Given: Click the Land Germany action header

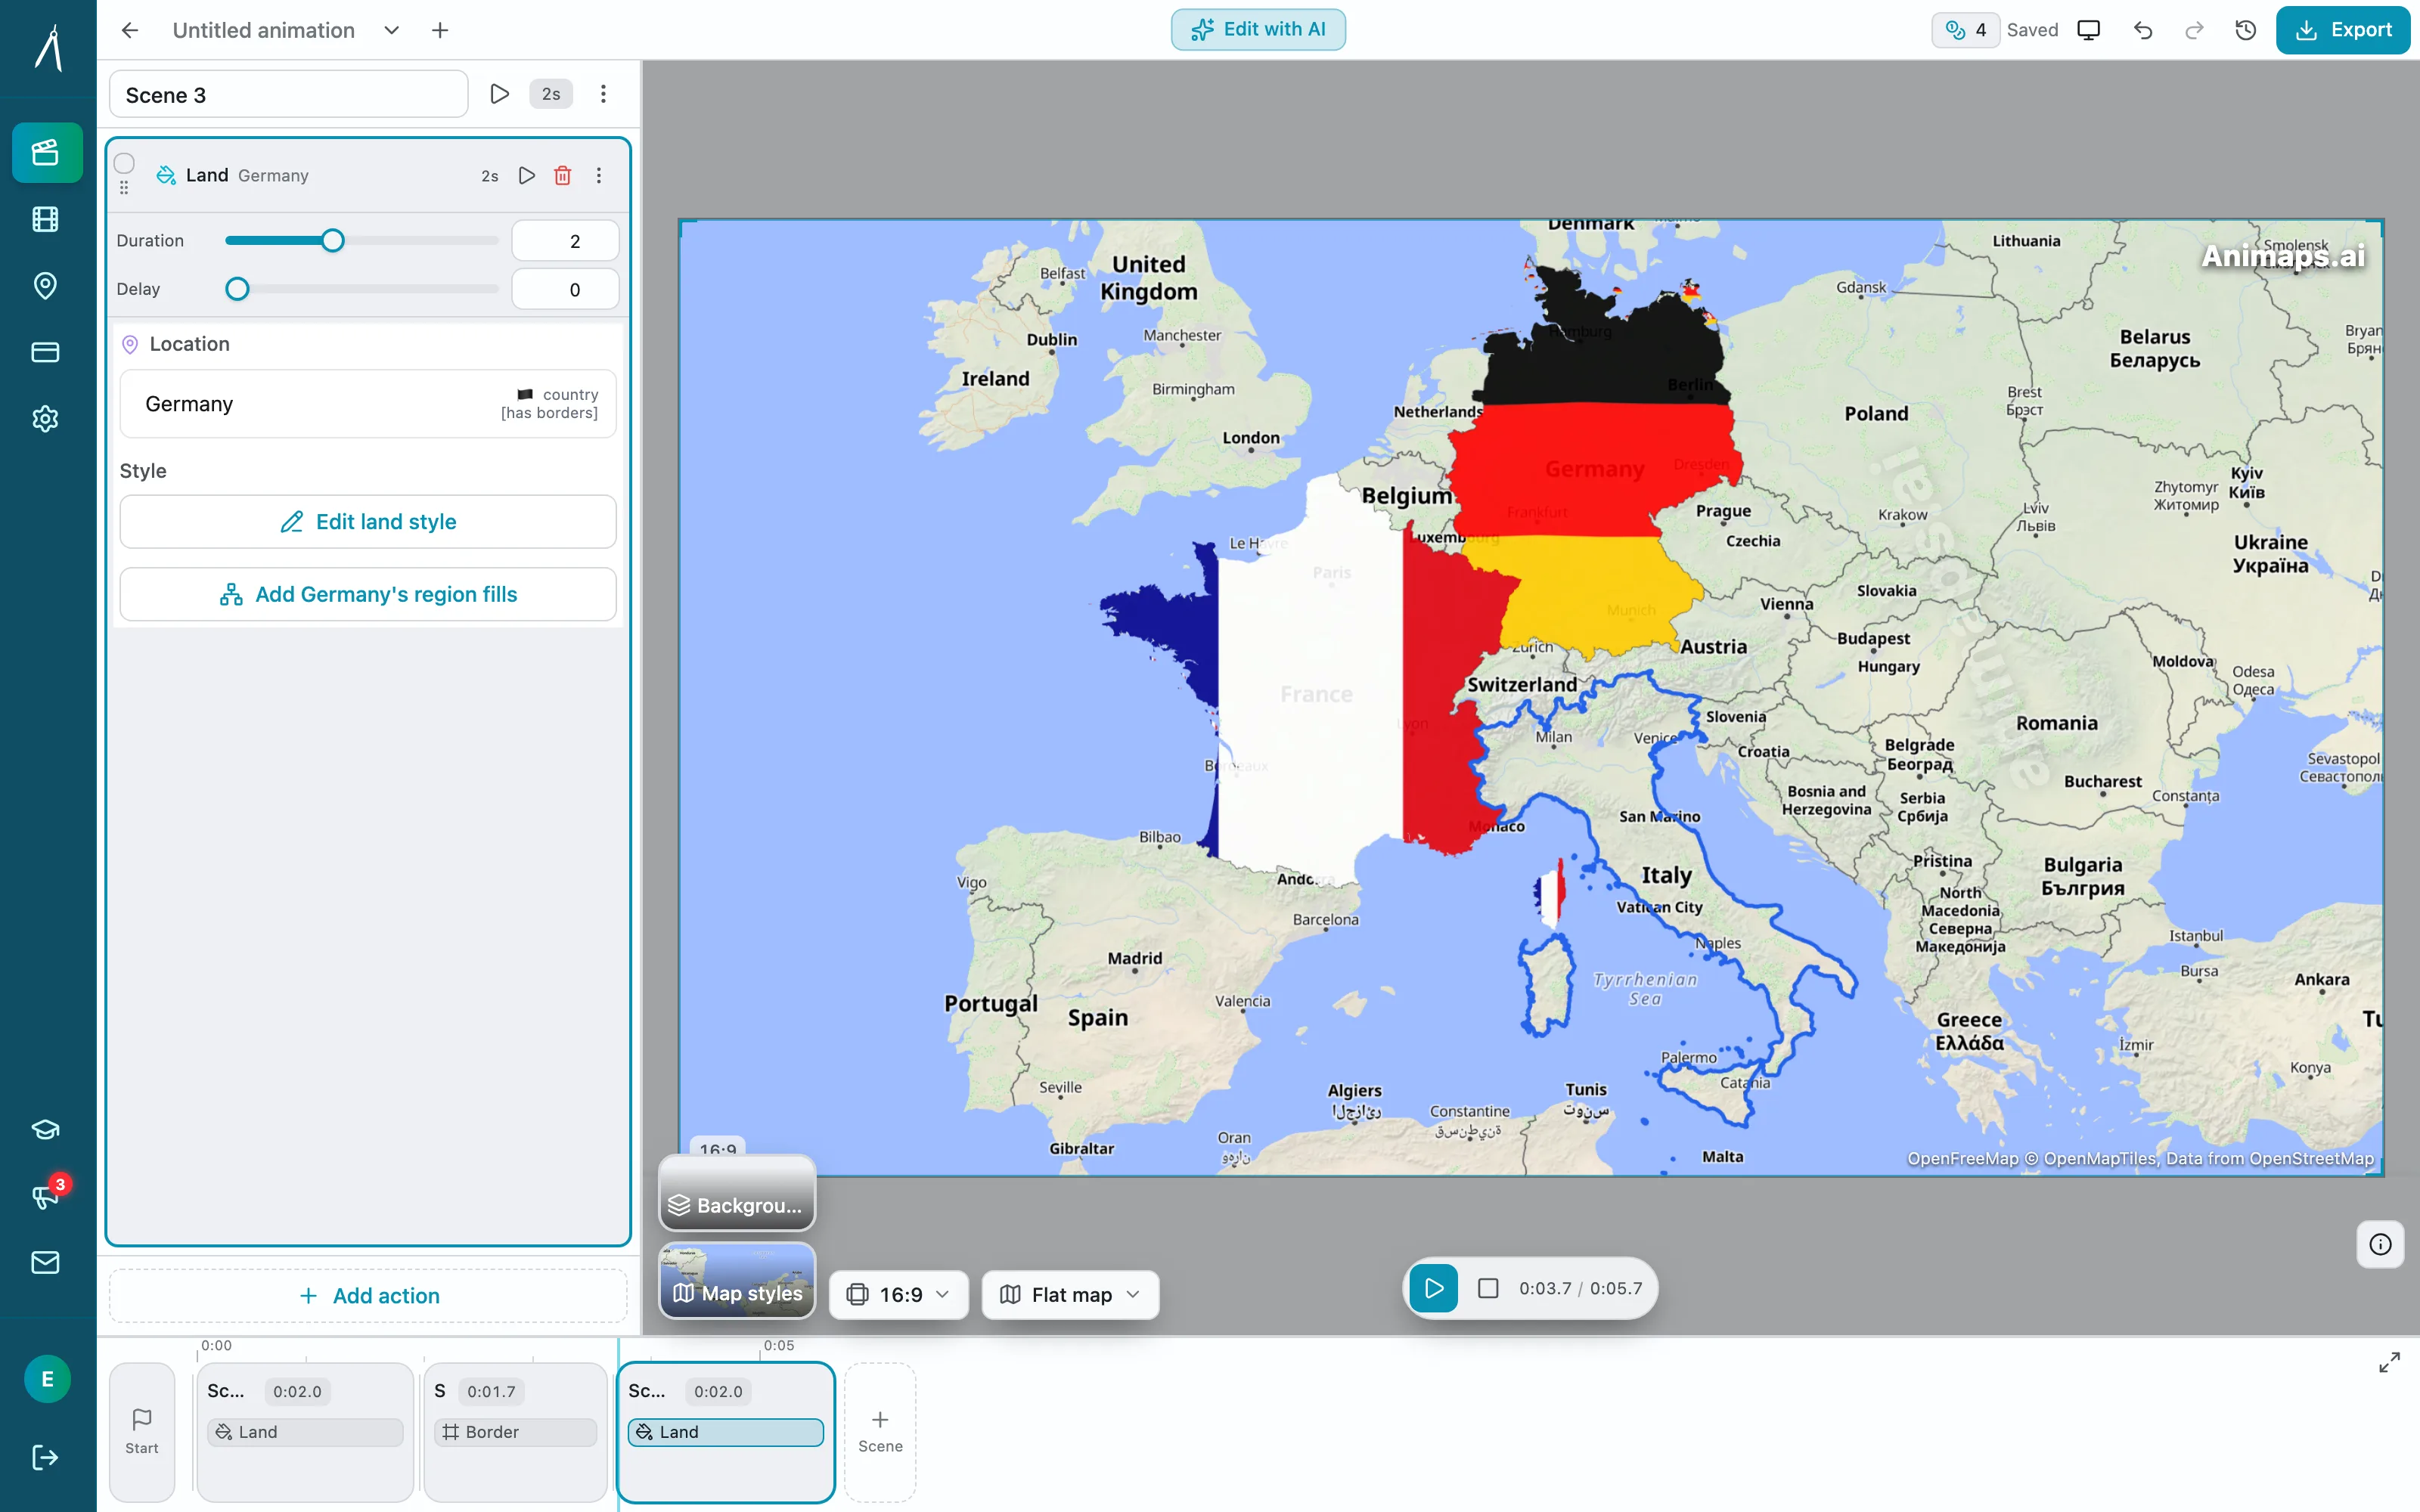Looking at the screenshot, I should tap(368, 176).
